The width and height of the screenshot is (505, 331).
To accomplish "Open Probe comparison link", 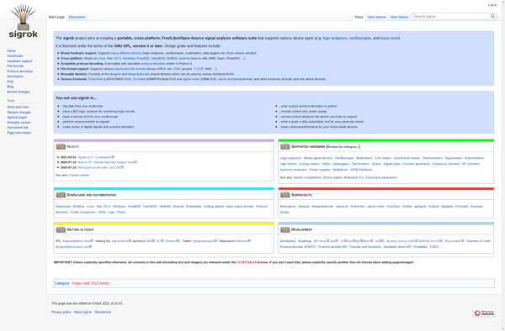I will pyautogui.click(x=83, y=212).
